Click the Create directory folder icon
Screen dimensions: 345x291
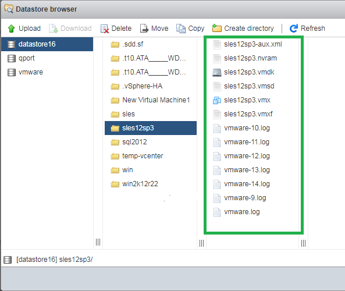point(217,28)
